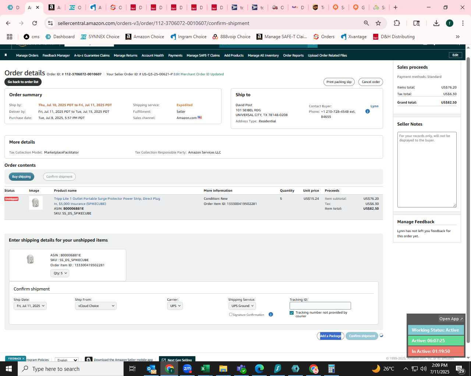
Task: Click Open App in time tracker widget
Action: tap(451, 319)
